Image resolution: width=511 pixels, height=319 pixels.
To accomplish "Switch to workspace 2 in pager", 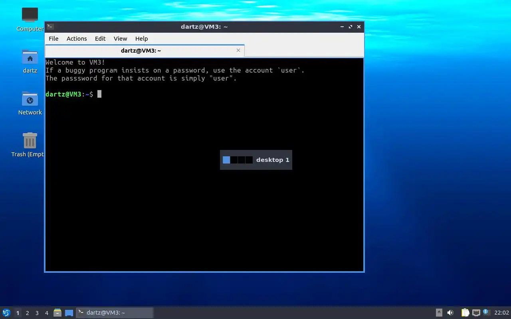I will pos(27,313).
